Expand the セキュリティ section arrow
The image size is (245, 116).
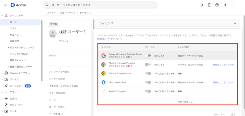tap(2, 105)
